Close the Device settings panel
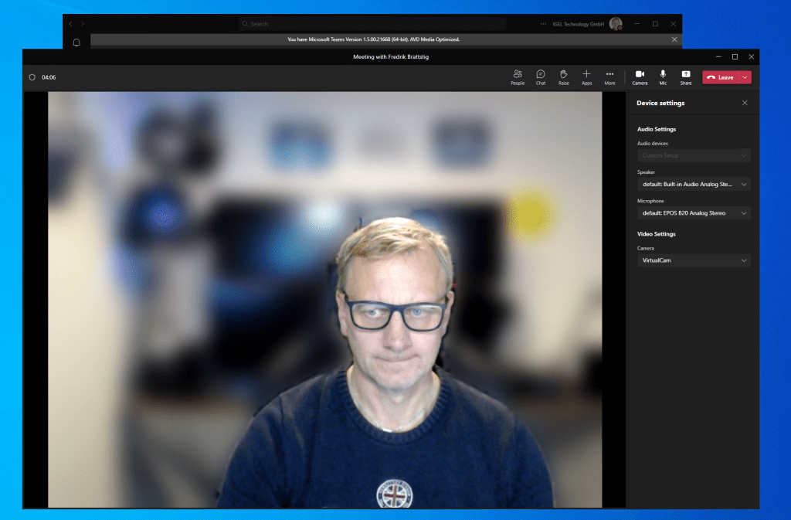The image size is (791, 520). 745,103
